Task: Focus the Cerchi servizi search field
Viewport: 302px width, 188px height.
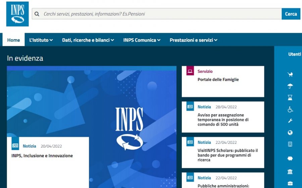Action: click(x=157, y=14)
